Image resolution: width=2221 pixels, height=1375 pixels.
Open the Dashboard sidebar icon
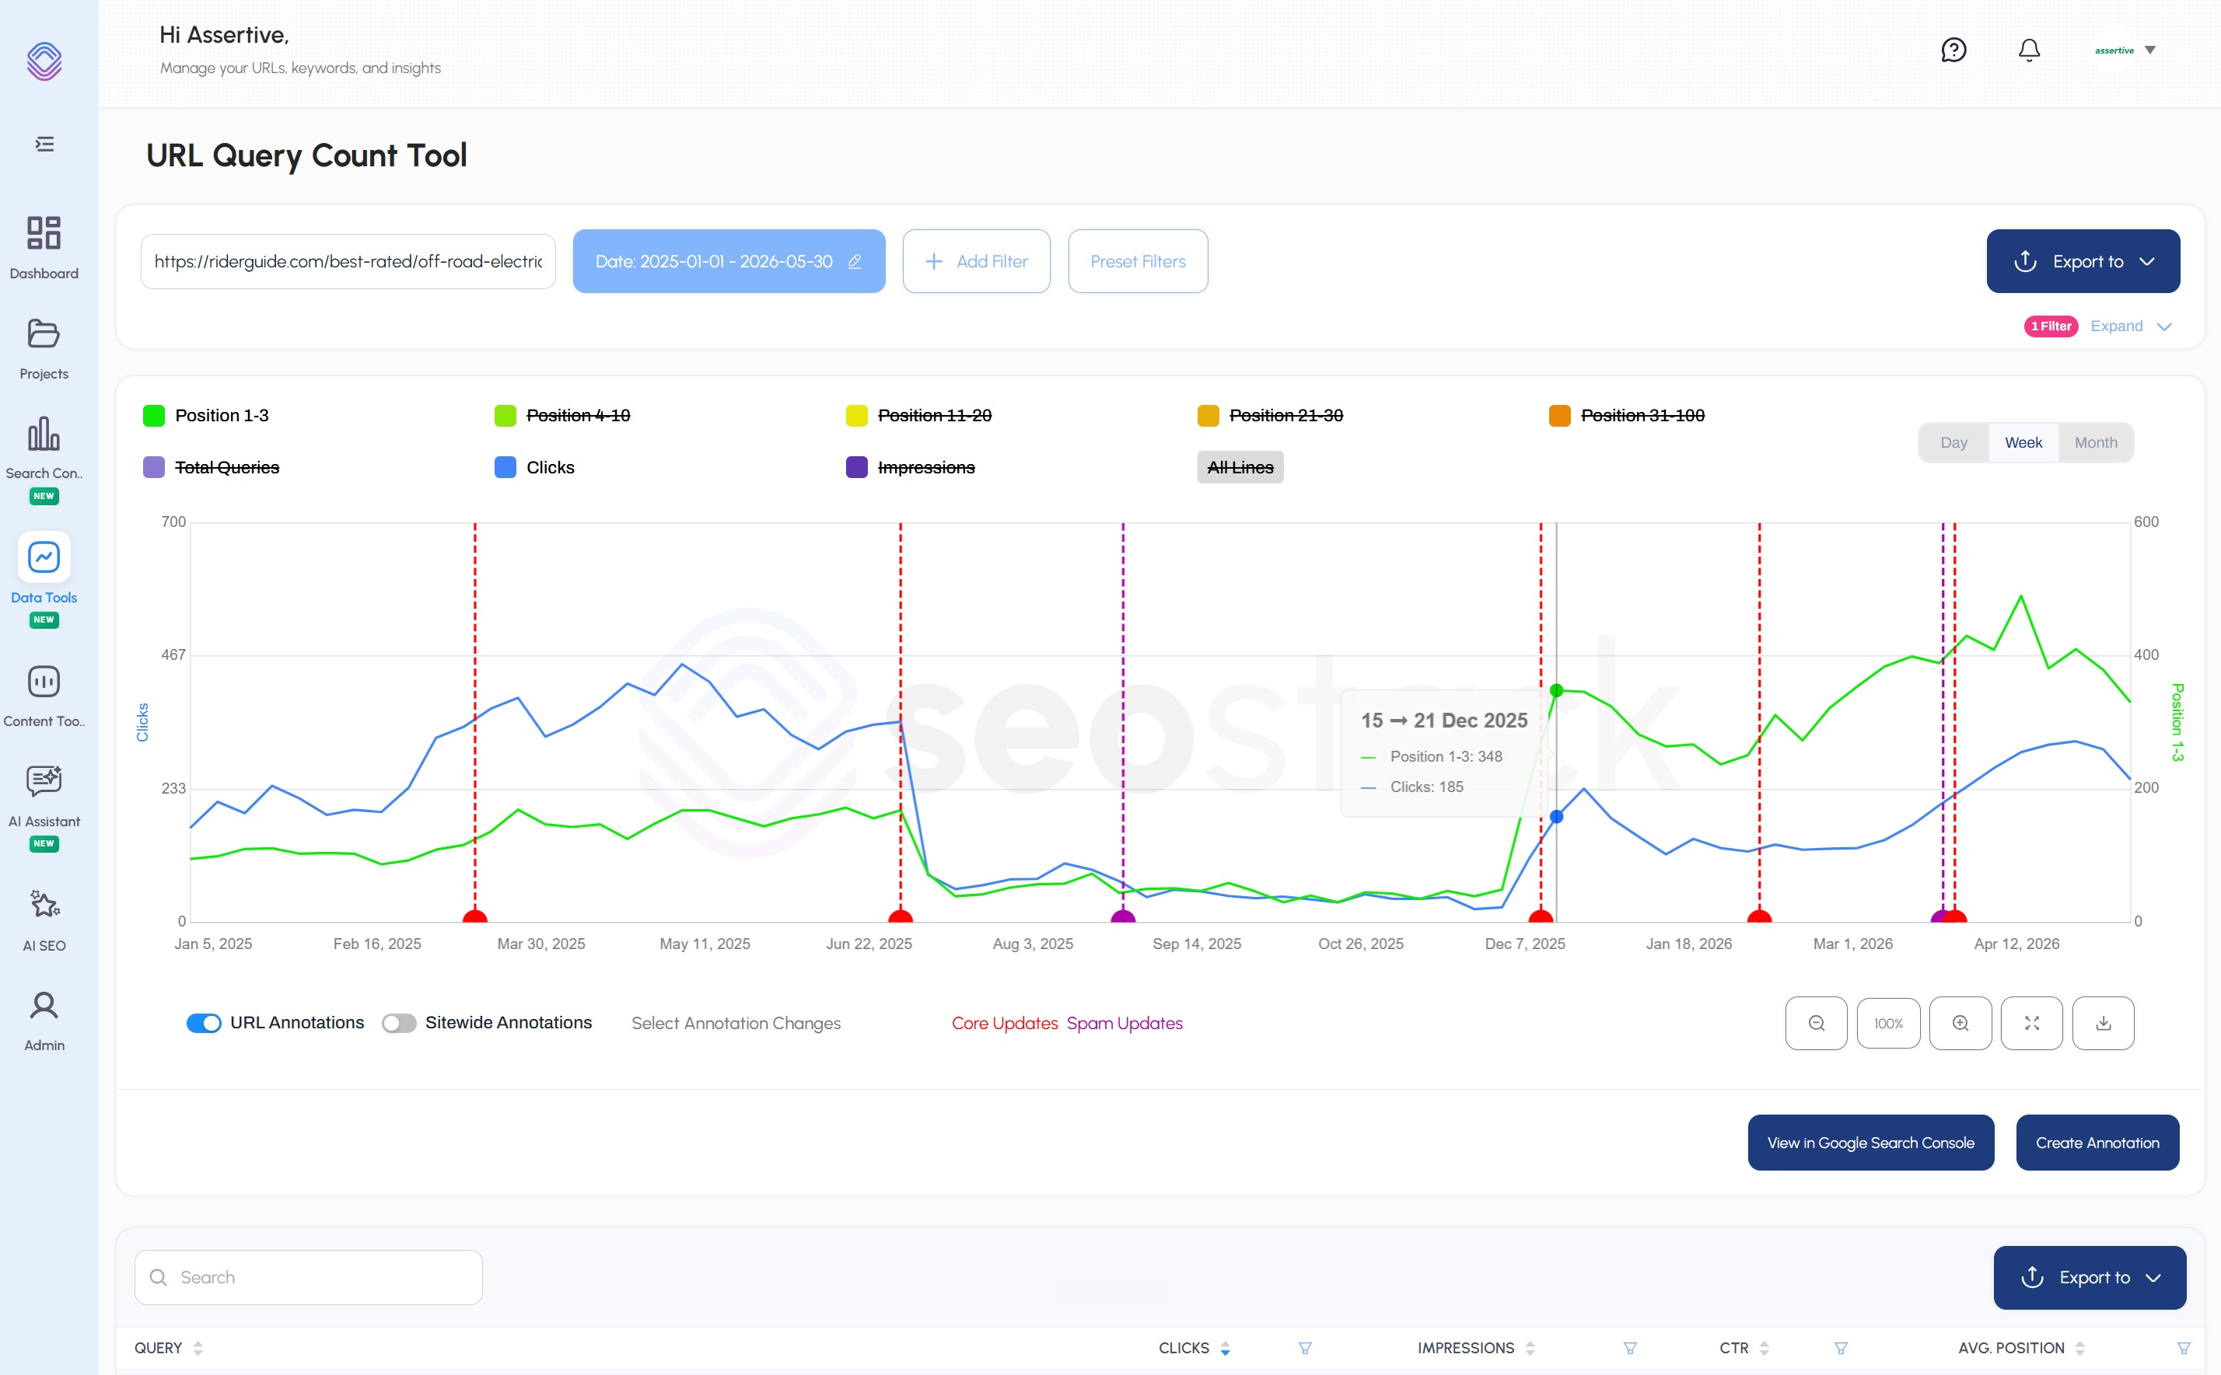click(x=44, y=233)
